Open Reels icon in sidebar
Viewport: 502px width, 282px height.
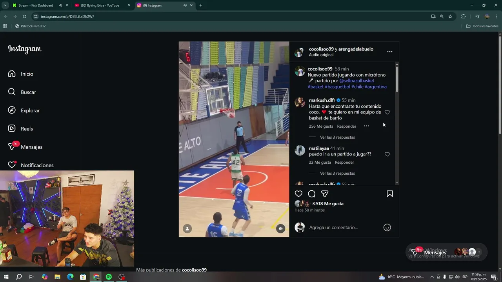pyautogui.click(x=12, y=128)
